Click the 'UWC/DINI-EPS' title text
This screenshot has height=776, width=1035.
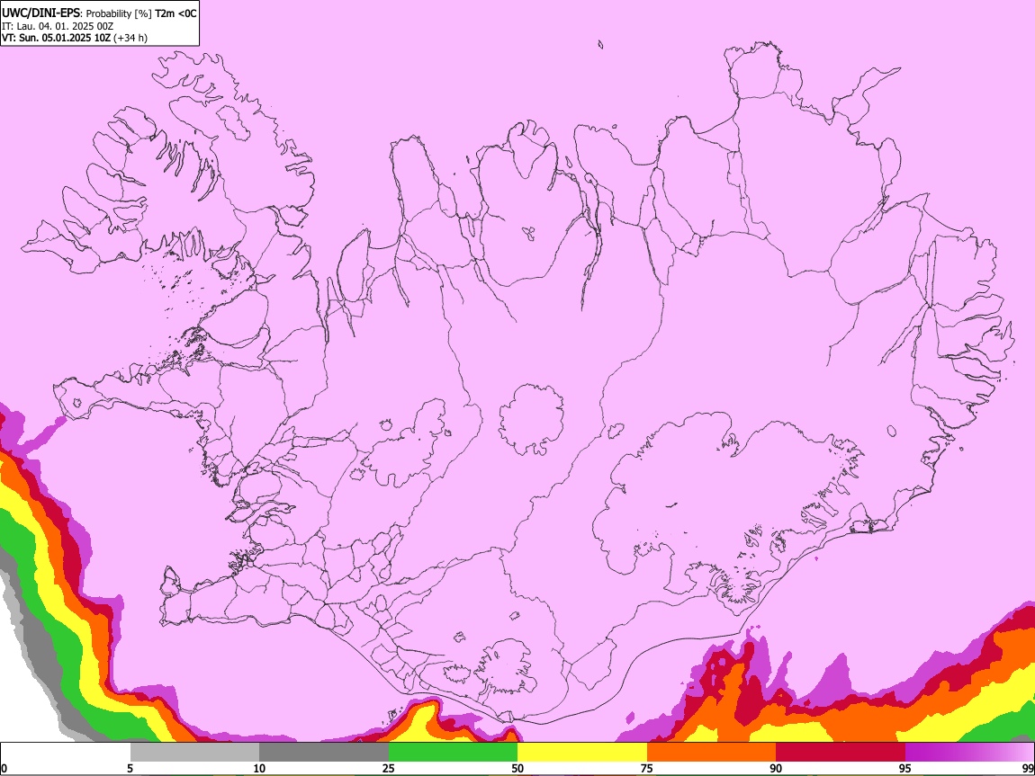point(40,13)
